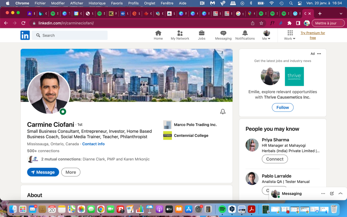Image resolution: width=347 pixels, height=217 pixels.
Task: Open Messaging speech bubble icon
Action: click(x=223, y=33)
